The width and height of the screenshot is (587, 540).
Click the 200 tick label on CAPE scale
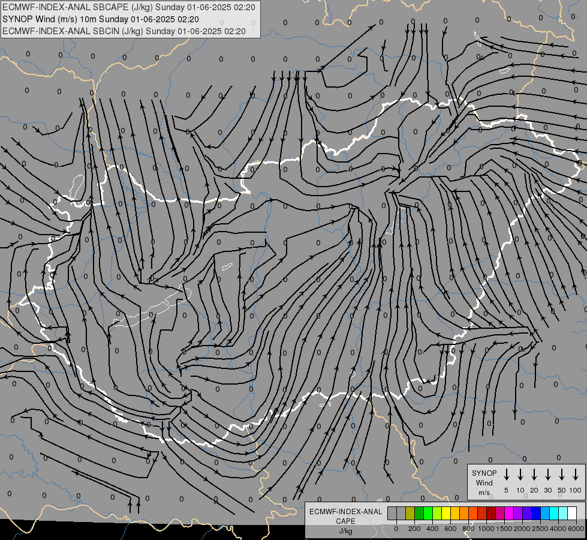(414, 529)
